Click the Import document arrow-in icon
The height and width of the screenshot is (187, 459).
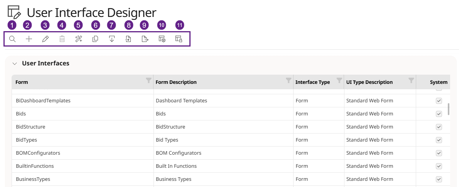pyautogui.click(x=128, y=39)
